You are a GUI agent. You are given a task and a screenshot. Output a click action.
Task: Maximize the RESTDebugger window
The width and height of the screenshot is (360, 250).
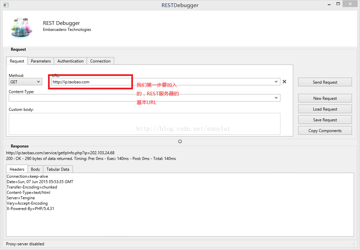click(338, 4)
